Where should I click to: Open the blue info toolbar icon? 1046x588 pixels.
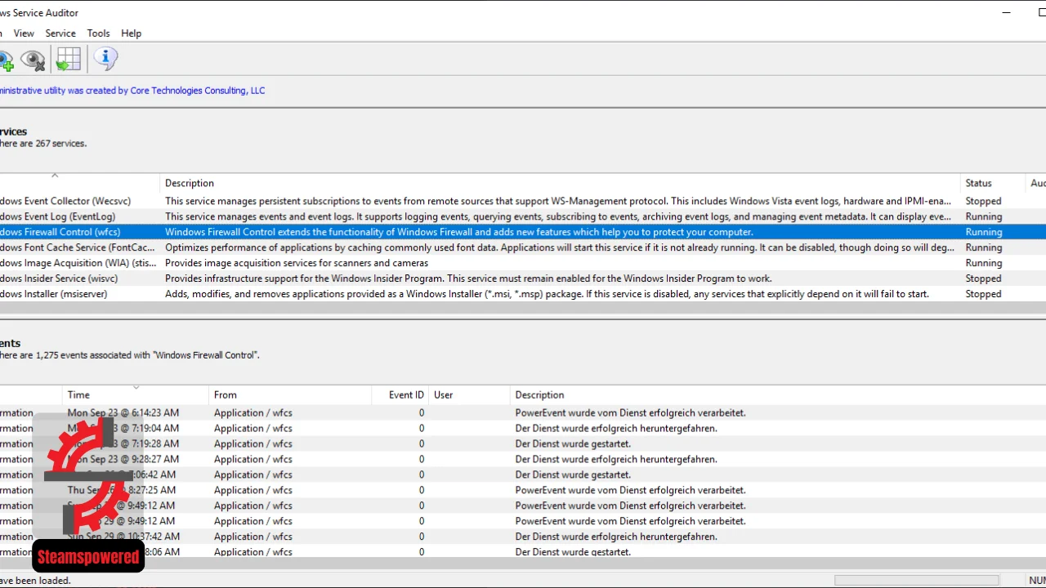point(105,59)
